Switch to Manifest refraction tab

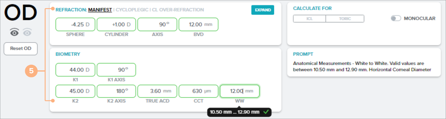tap(100, 10)
